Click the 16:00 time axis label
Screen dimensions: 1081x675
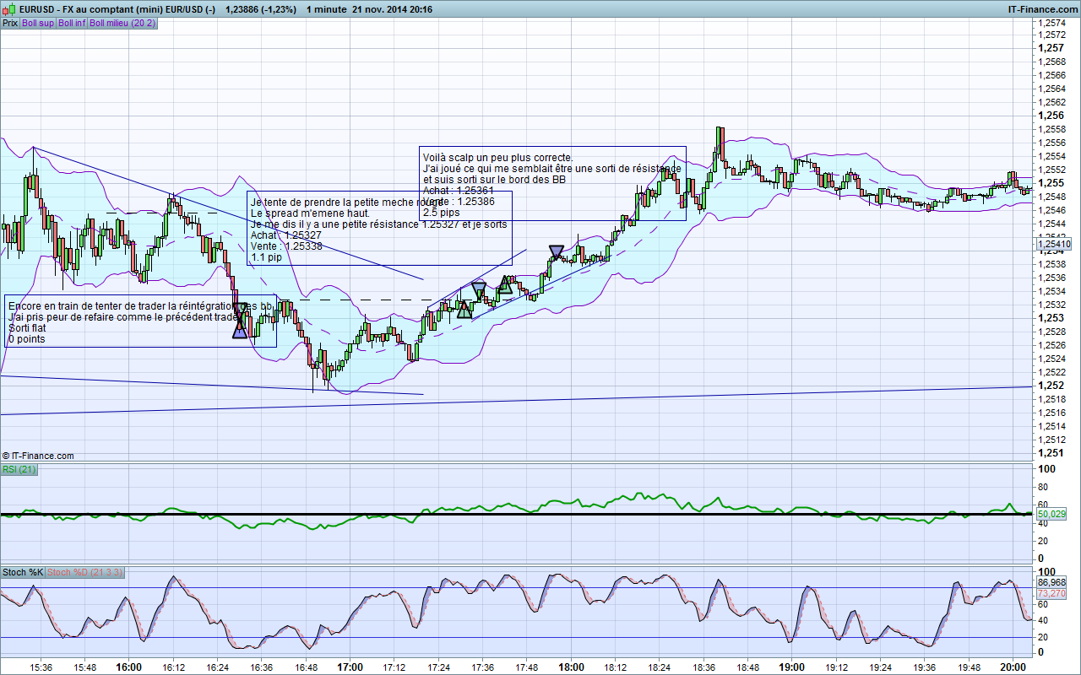[x=128, y=667]
